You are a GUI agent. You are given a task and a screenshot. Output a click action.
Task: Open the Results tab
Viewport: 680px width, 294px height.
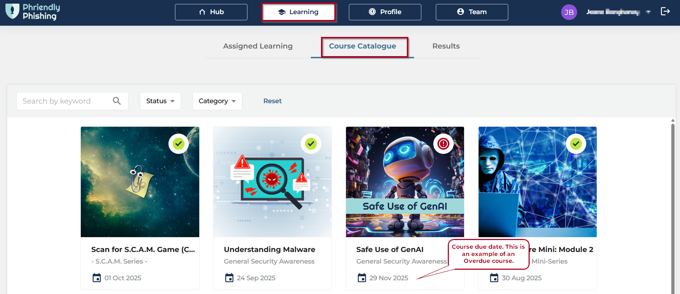[446, 46]
